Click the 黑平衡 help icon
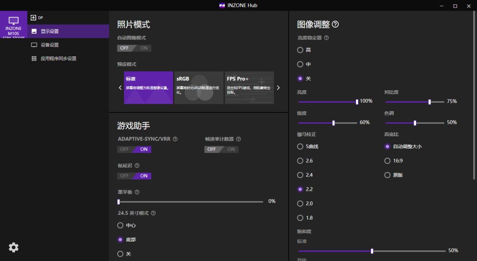This screenshot has height=261, width=477. [x=137, y=192]
